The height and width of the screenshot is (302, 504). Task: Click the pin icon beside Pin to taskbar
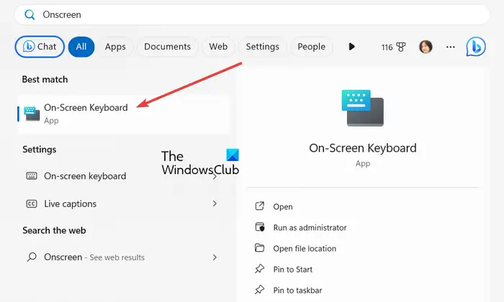tap(260, 290)
